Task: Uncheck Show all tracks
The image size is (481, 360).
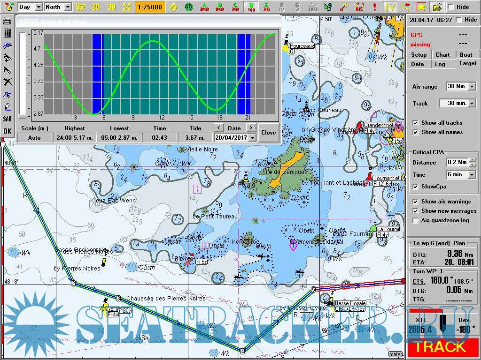Action: coord(415,123)
